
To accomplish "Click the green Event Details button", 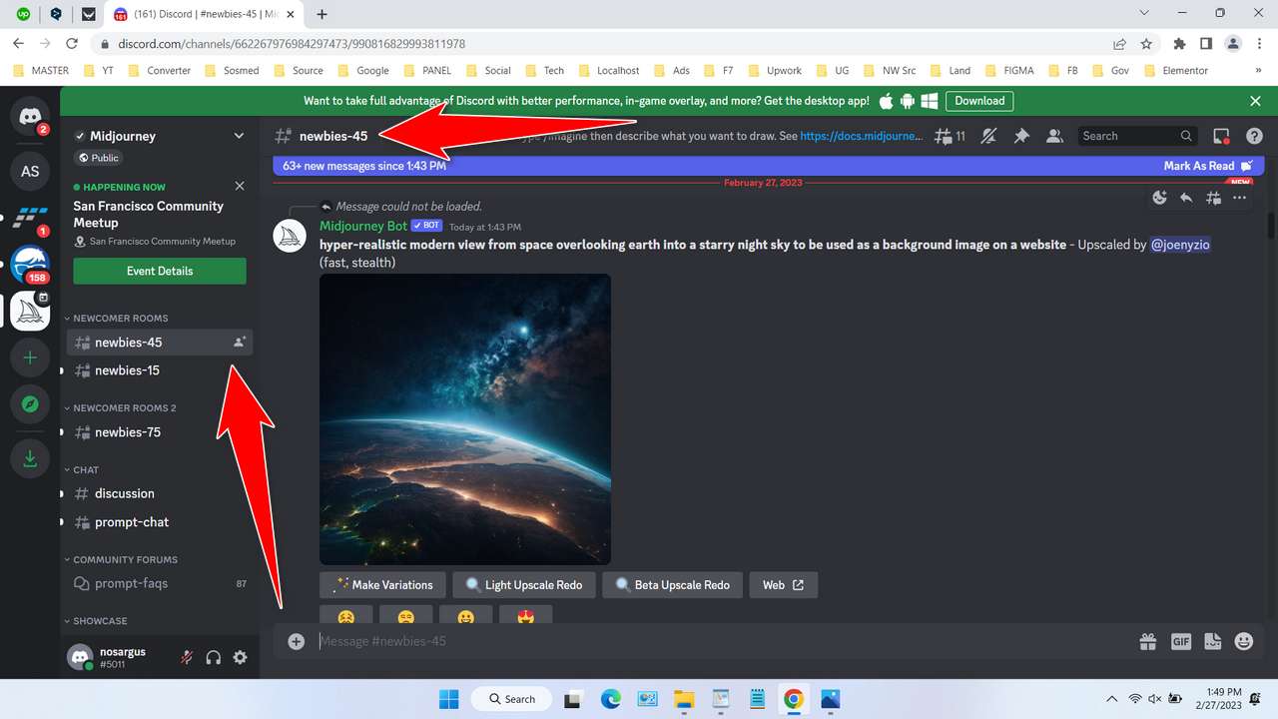I will [x=160, y=271].
